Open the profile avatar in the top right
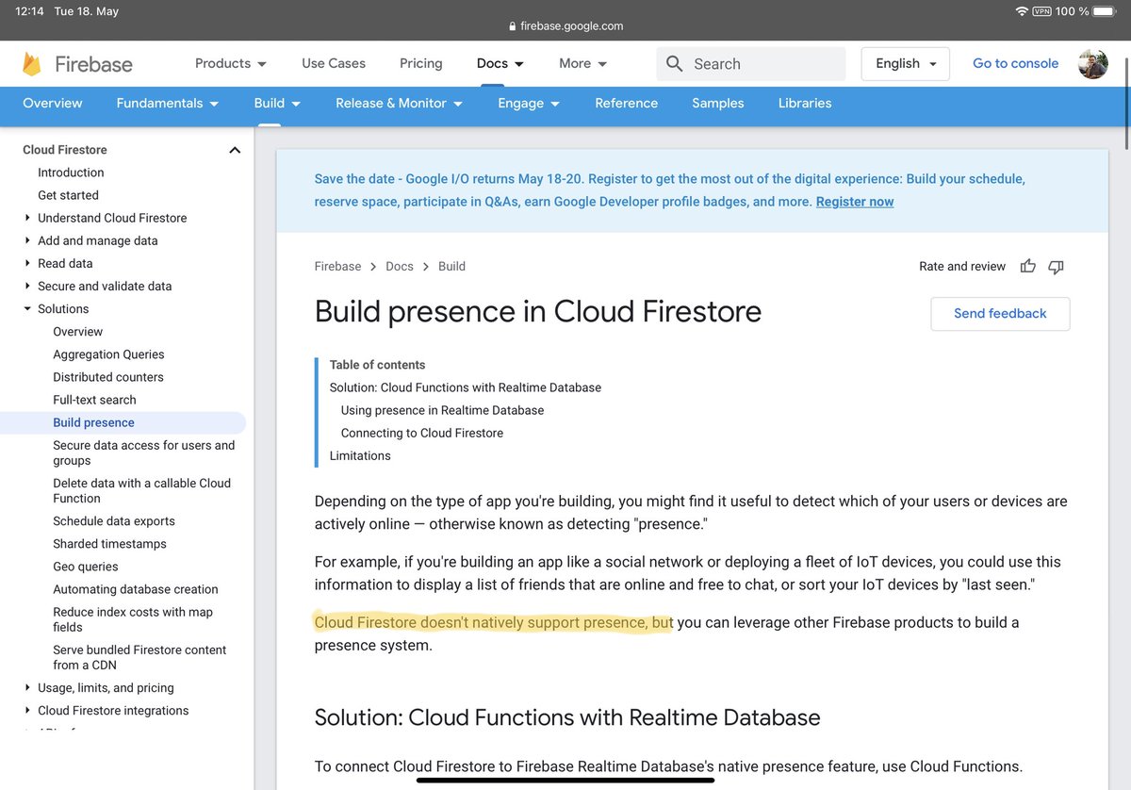The height and width of the screenshot is (790, 1131). pyautogui.click(x=1092, y=64)
